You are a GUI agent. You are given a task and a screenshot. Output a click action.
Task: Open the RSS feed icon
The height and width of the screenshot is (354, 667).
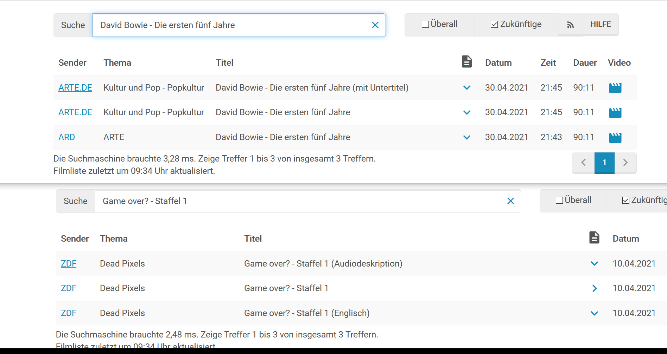tap(570, 25)
